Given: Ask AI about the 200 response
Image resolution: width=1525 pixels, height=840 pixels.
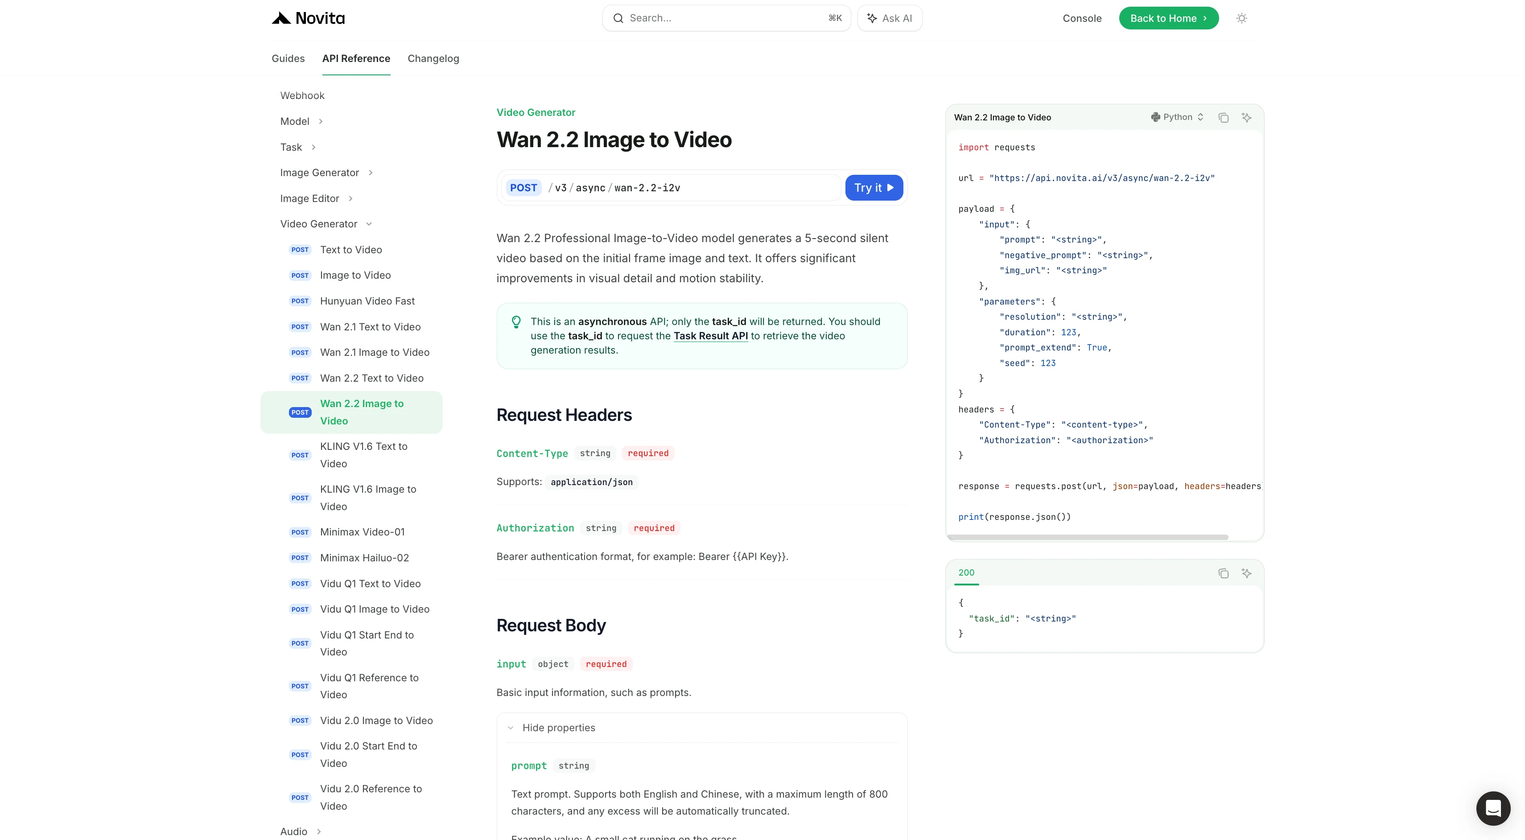Looking at the screenshot, I should (x=1246, y=573).
